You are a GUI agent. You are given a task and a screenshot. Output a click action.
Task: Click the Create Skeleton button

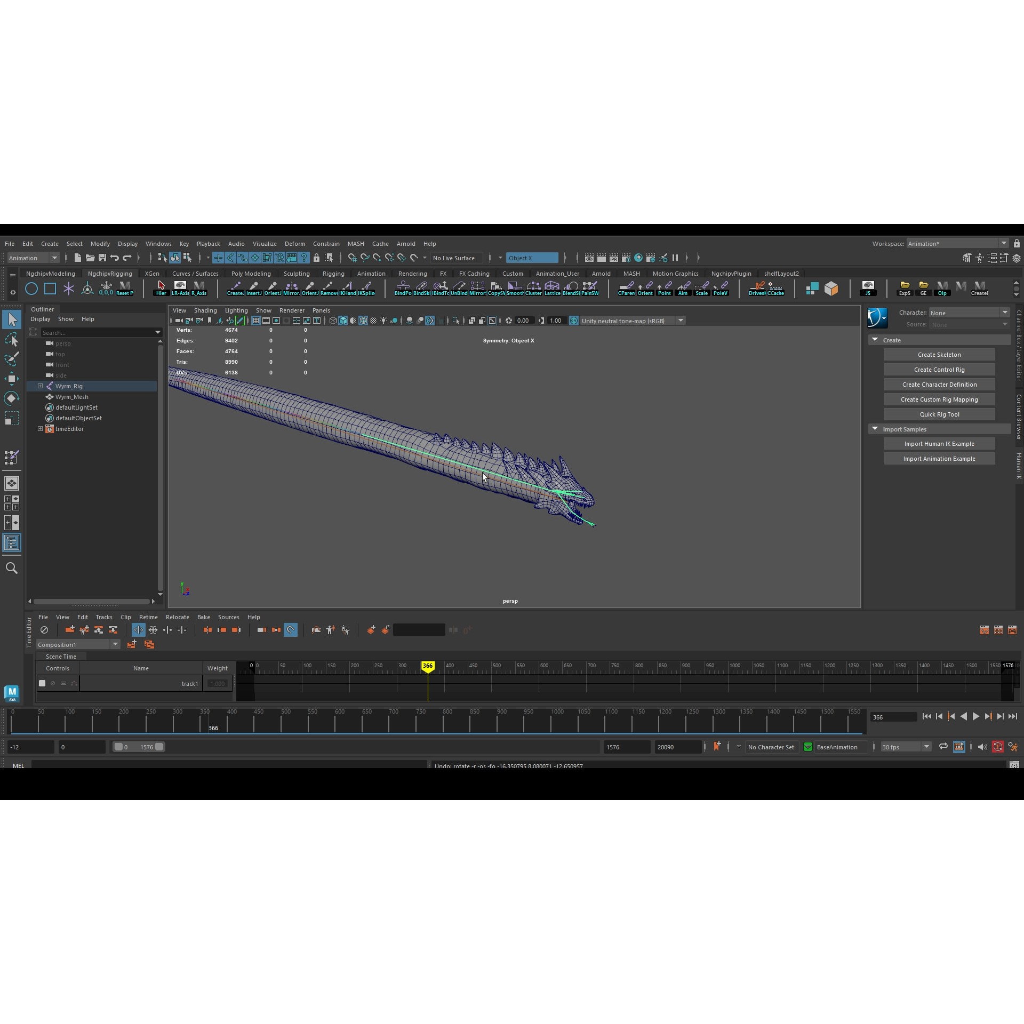(x=939, y=355)
